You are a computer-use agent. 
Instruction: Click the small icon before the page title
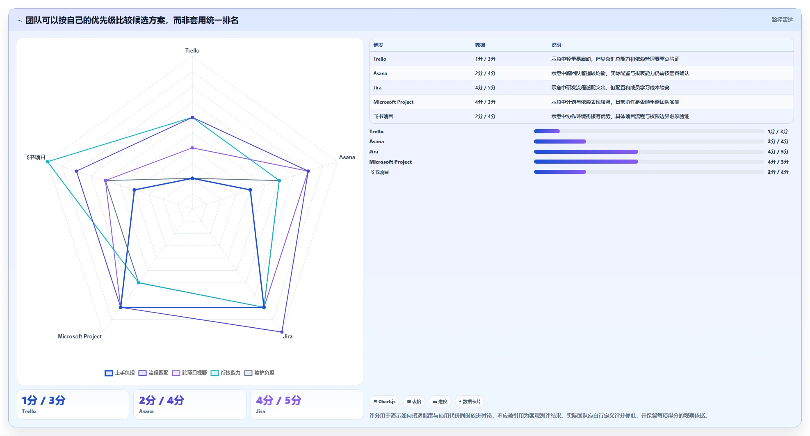click(19, 21)
